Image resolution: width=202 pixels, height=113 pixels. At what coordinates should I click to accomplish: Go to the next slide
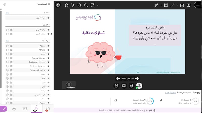pyautogui.click(x=137, y=78)
